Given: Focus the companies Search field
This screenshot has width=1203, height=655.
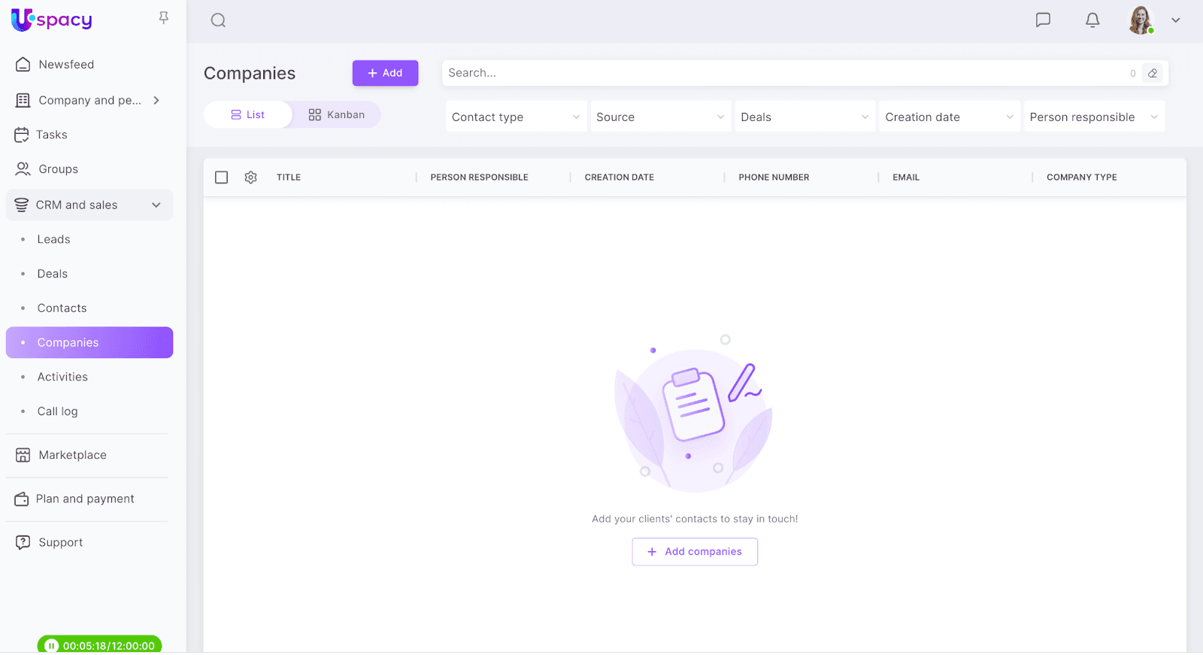Looking at the screenshot, I should [782, 73].
